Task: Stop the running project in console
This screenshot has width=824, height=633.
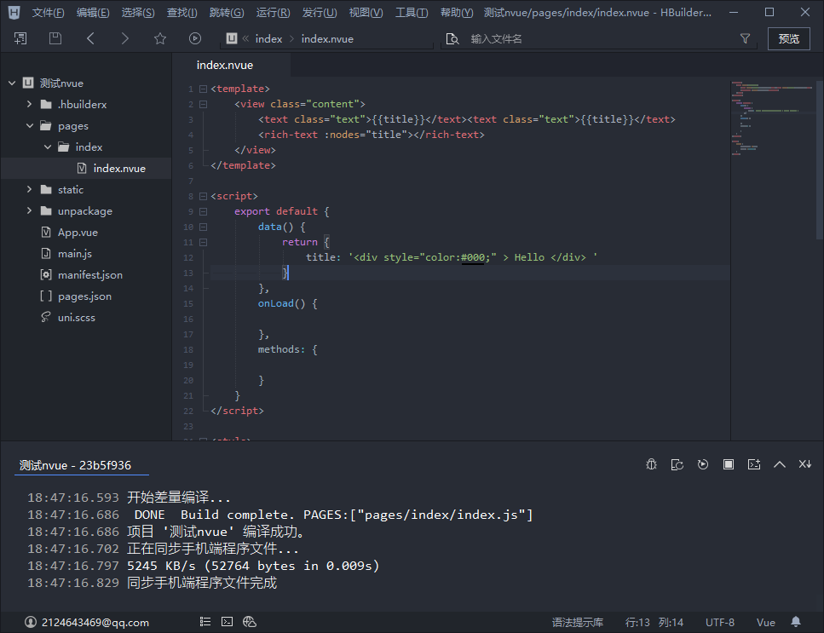Action: 729,464
